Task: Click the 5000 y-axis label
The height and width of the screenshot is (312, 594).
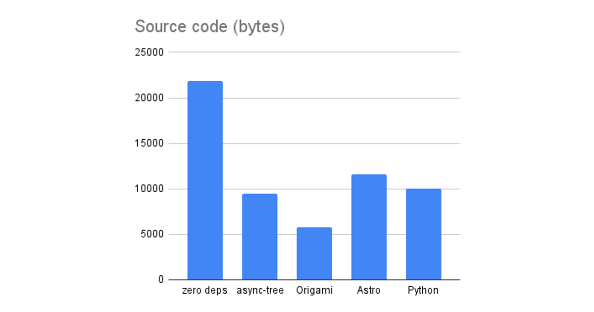Action: click(x=152, y=235)
